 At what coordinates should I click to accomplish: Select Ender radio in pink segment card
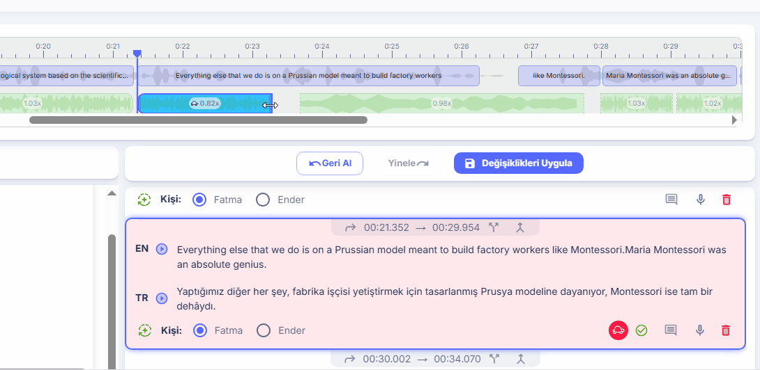point(263,330)
